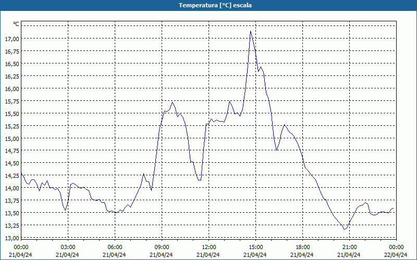The width and height of the screenshot is (417, 260).
Task: Click the 15,75 y-axis label
Action: 12,101
